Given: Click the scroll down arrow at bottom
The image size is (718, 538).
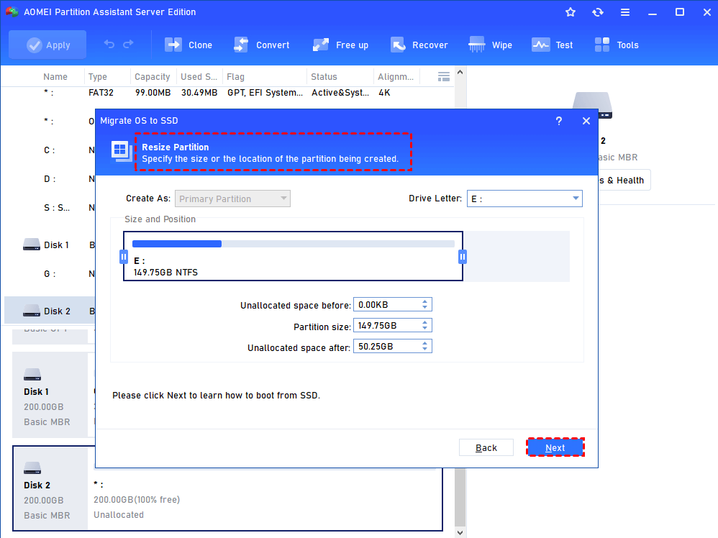Looking at the screenshot, I should pos(460,533).
